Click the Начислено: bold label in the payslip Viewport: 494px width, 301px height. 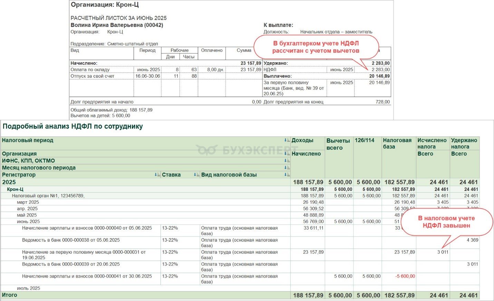[x=84, y=63]
